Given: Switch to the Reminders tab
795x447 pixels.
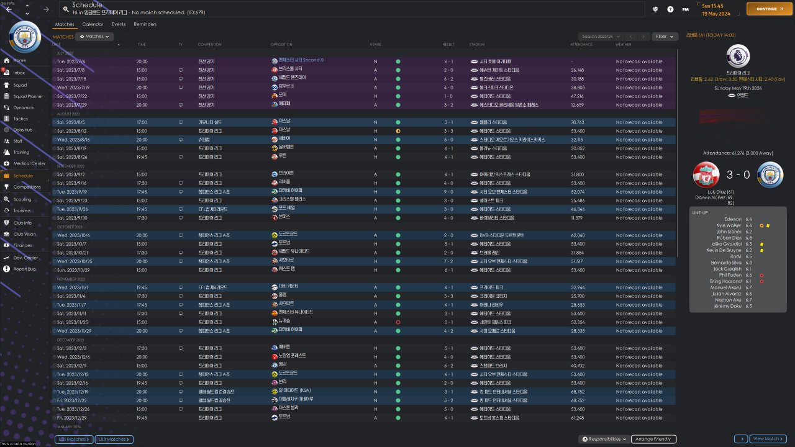Looking at the screenshot, I should [x=145, y=24].
